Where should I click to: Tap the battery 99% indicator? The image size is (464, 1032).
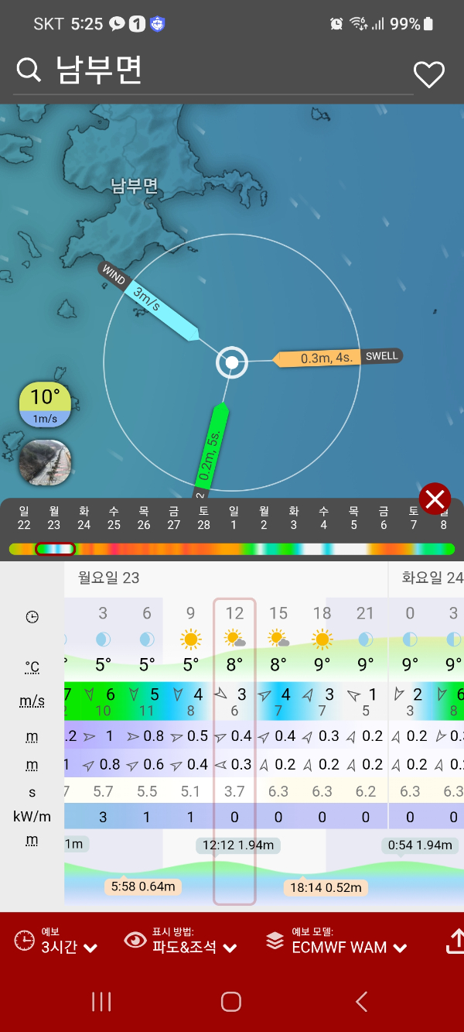pos(411,24)
